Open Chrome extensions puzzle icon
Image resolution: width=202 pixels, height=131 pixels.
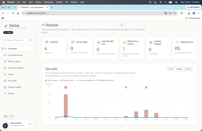click(x=181, y=13)
